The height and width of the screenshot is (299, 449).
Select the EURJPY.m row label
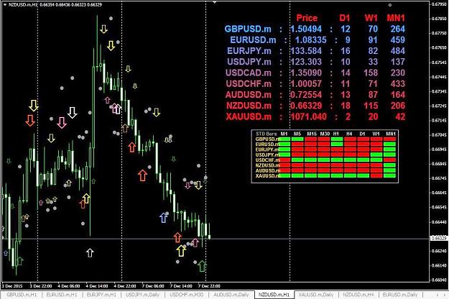pos(249,51)
